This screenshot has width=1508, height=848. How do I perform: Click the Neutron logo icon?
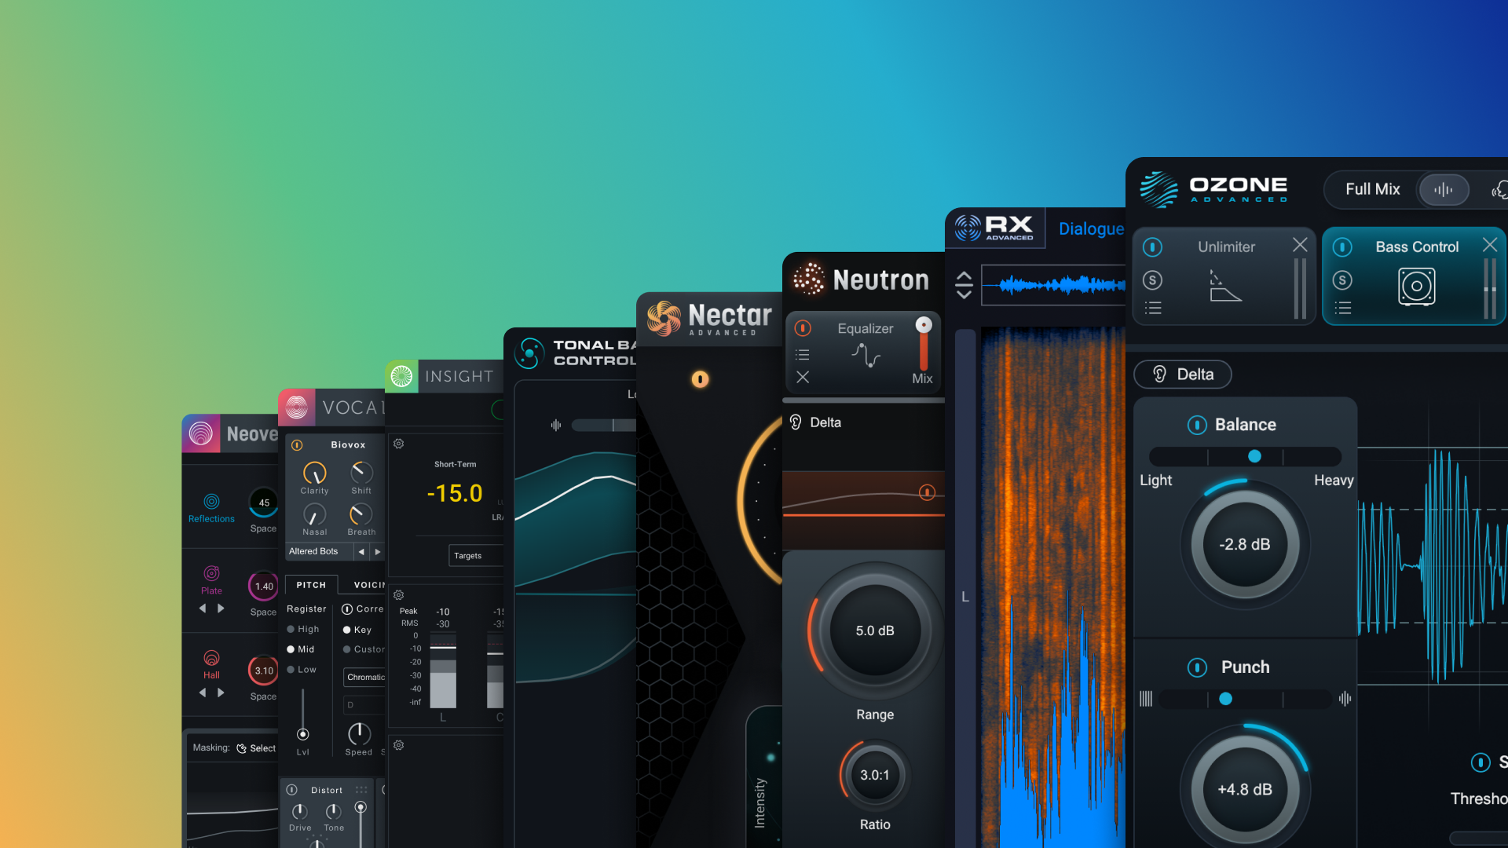(809, 279)
